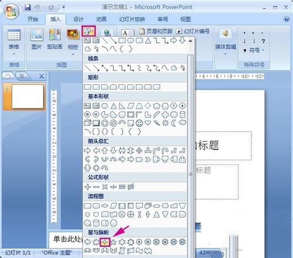Select the 5-point star shape
Image resolution: width=293 pixels, height=258 pixels.
tap(114, 242)
